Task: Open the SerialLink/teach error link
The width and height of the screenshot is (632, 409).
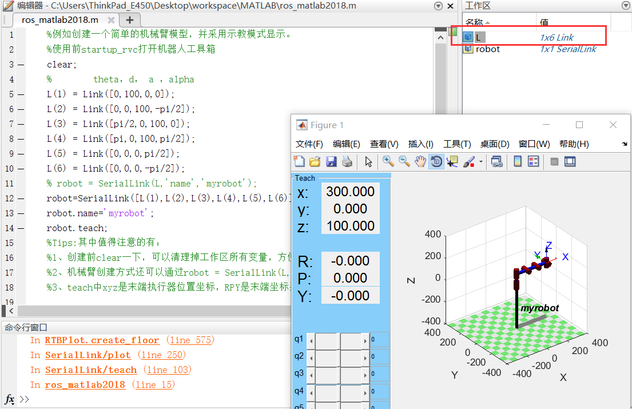Action: [x=91, y=370]
